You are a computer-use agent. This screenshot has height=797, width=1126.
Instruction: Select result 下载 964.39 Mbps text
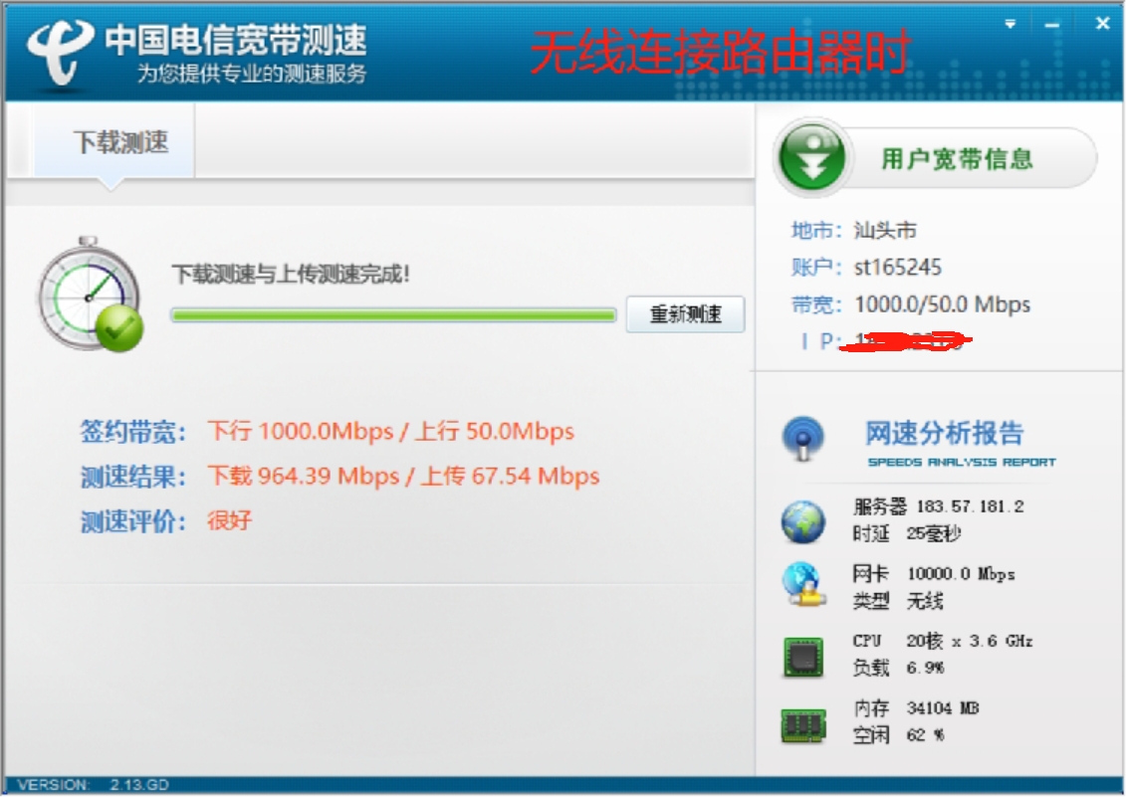pyautogui.click(x=303, y=476)
